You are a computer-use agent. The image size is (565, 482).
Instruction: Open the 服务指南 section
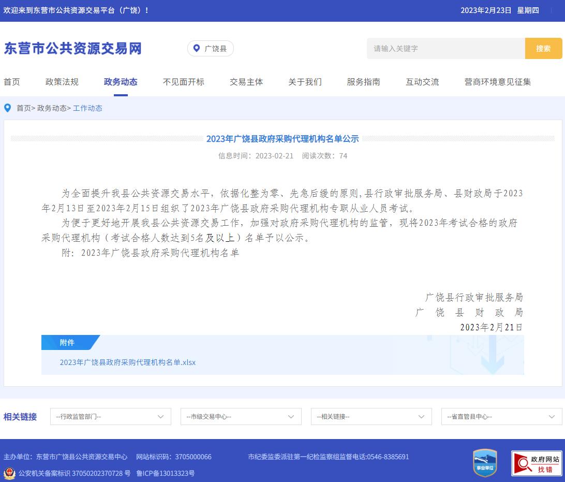[363, 82]
